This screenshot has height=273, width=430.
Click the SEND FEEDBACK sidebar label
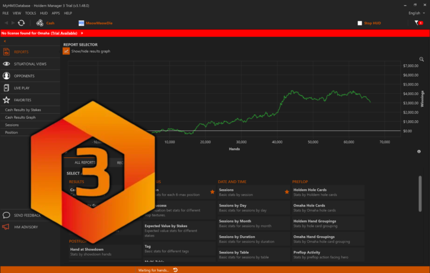27,215
